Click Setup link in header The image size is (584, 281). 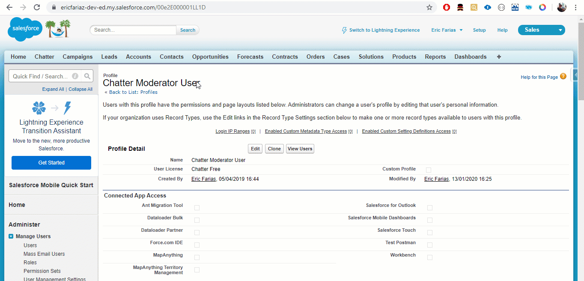pos(479,30)
